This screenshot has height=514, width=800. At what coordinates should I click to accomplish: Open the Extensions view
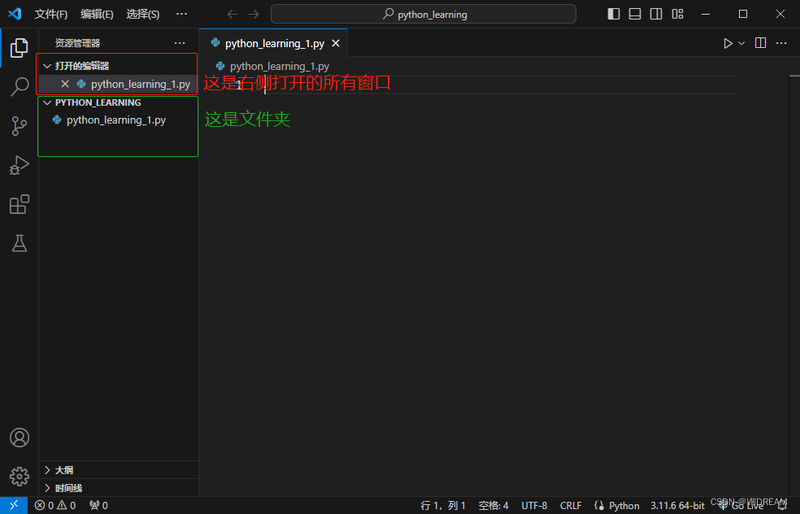(19, 204)
